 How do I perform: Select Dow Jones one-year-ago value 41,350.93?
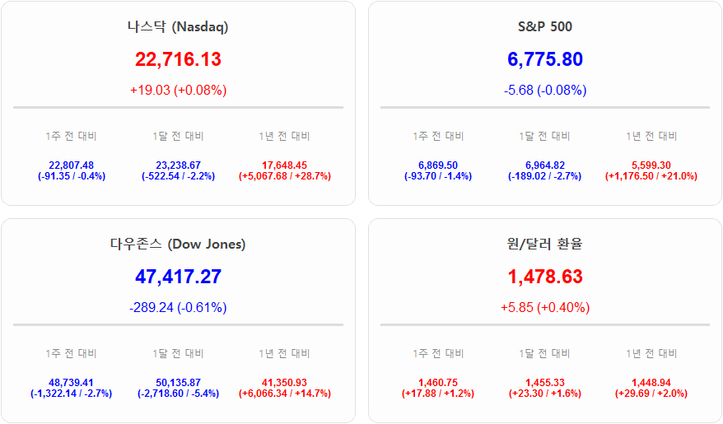pyautogui.click(x=284, y=382)
